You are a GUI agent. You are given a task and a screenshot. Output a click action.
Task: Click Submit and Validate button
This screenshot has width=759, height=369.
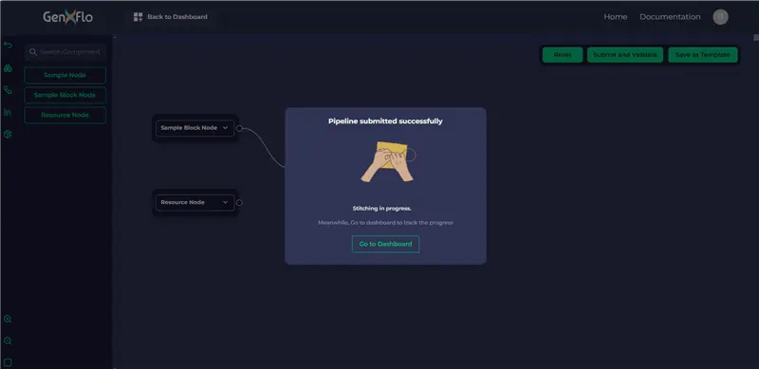(x=625, y=55)
